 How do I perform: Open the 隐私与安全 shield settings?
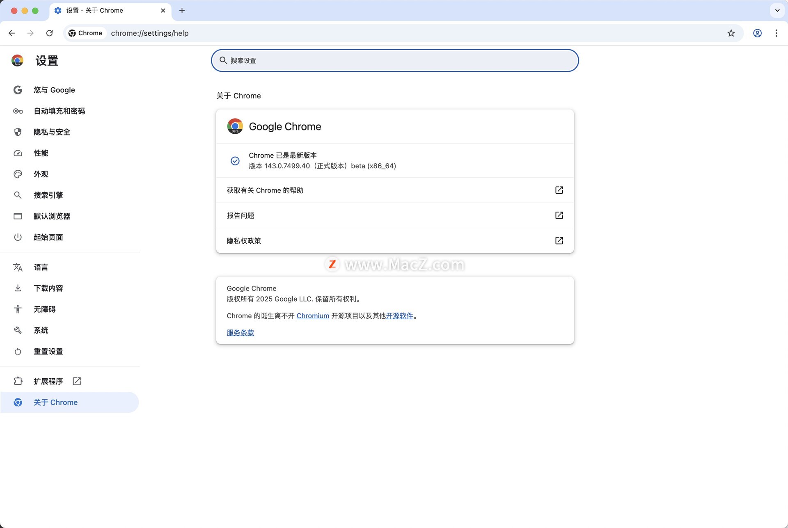click(x=52, y=132)
